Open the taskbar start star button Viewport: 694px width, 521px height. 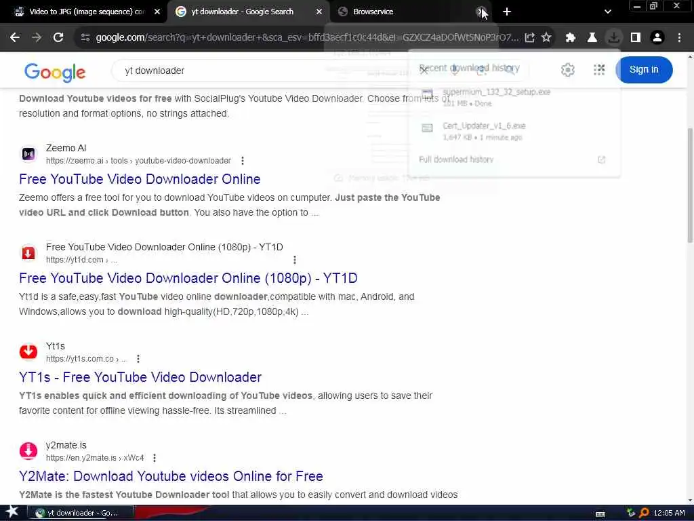12,513
